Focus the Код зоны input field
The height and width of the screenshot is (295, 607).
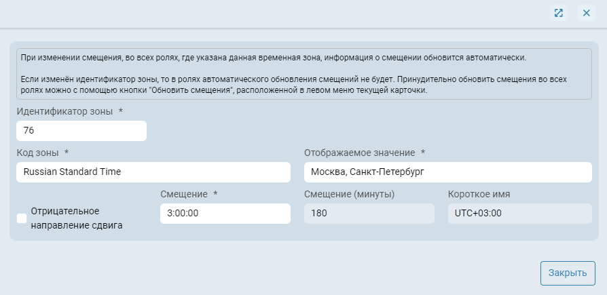[x=153, y=172]
